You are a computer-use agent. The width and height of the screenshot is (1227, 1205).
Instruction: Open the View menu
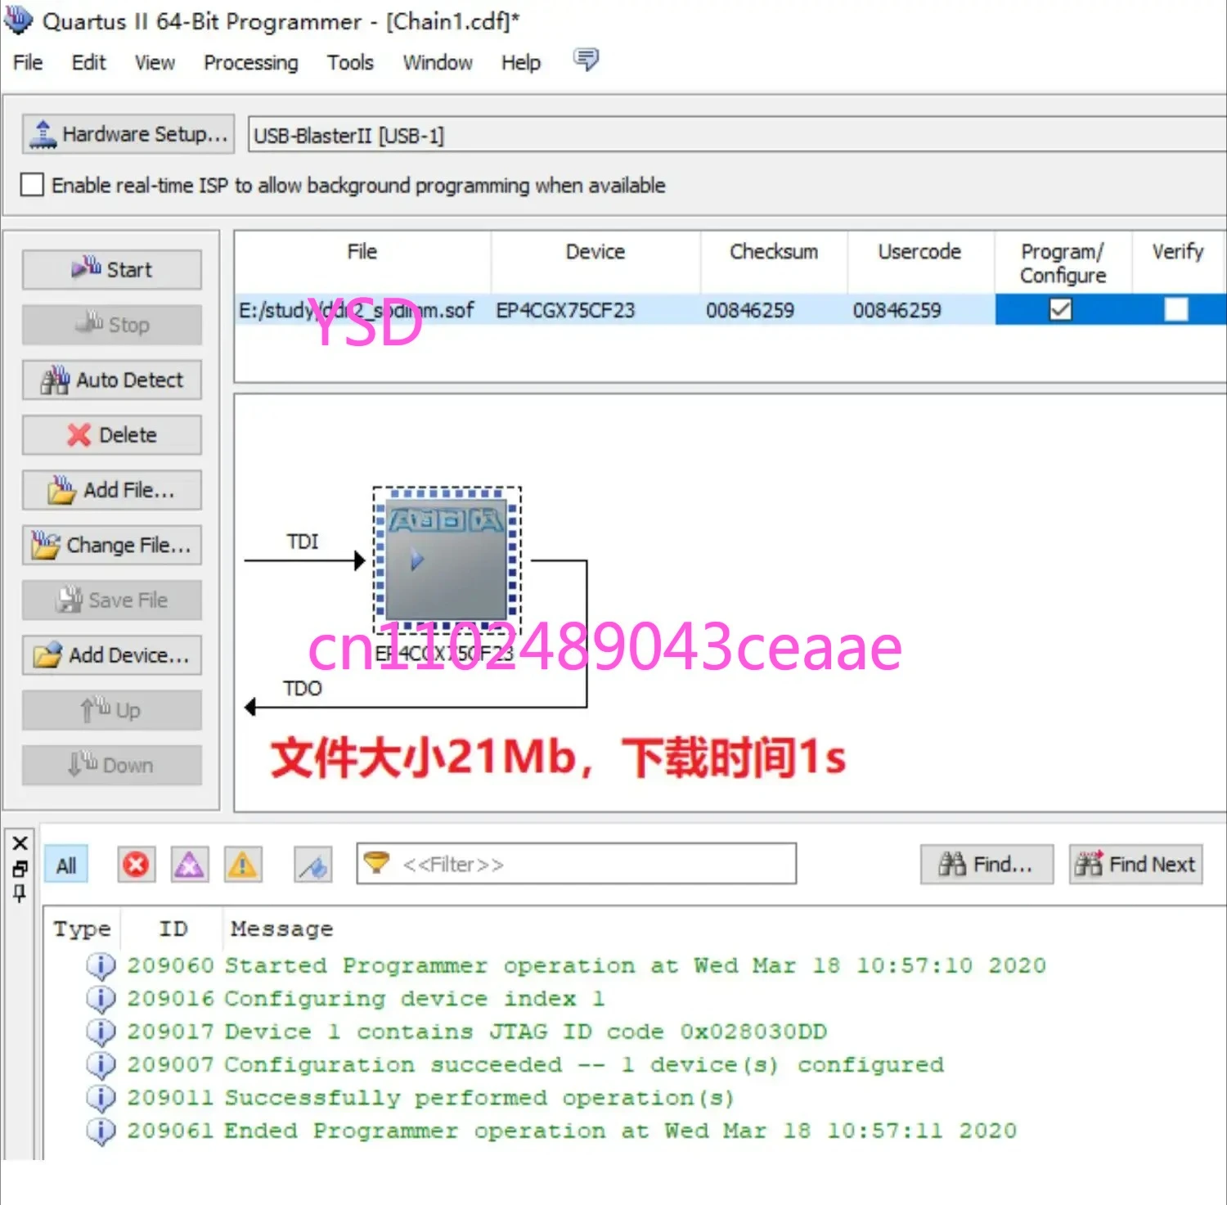tap(155, 62)
